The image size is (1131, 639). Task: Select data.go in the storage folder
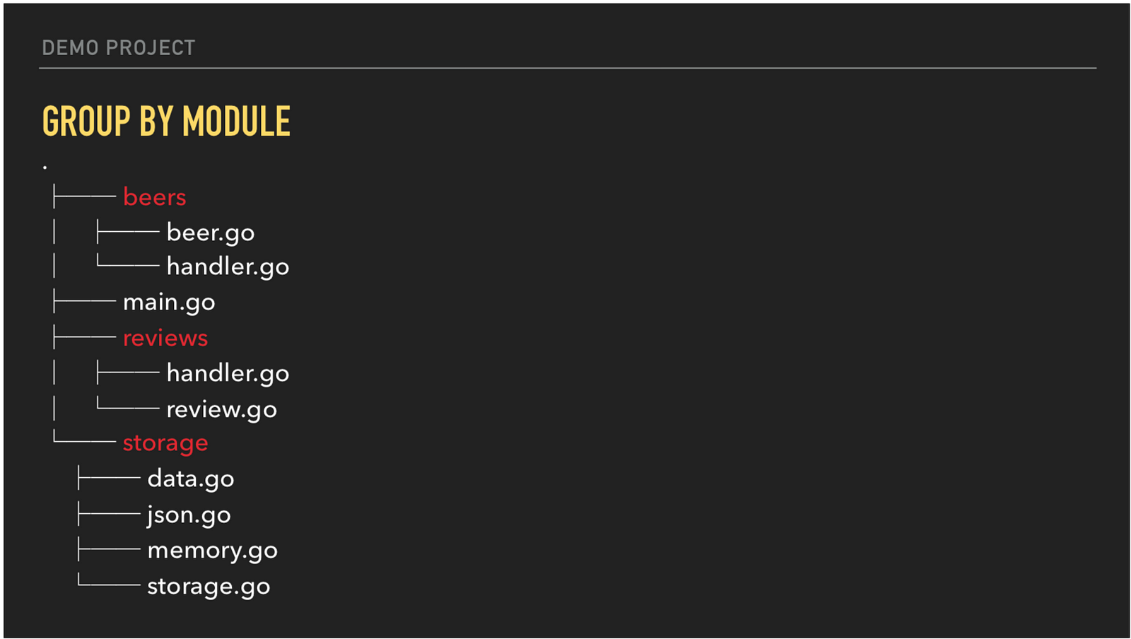tap(190, 479)
